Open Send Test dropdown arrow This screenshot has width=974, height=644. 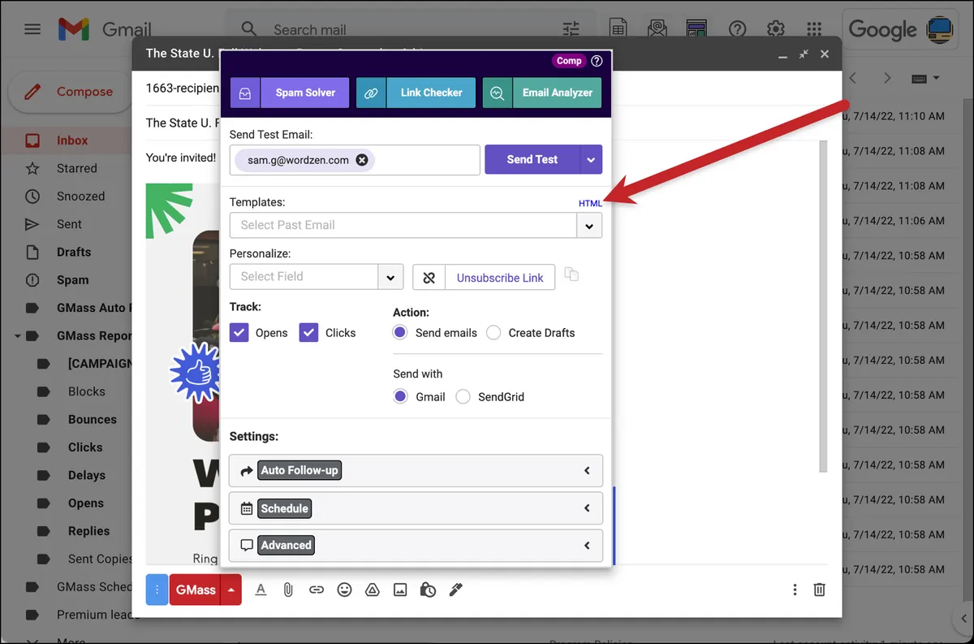(x=591, y=160)
